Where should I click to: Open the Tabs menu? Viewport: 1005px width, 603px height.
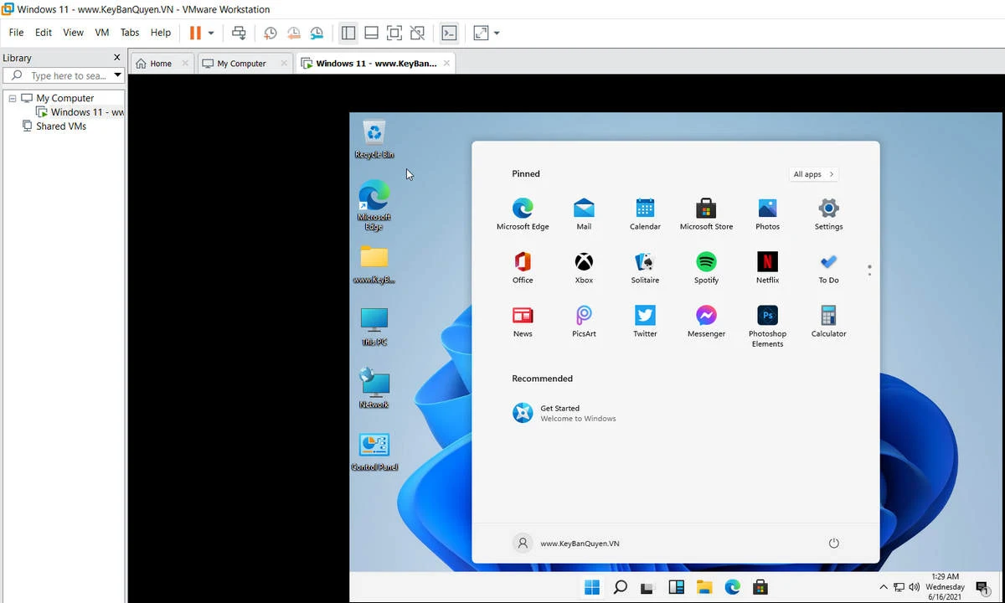pyautogui.click(x=130, y=33)
